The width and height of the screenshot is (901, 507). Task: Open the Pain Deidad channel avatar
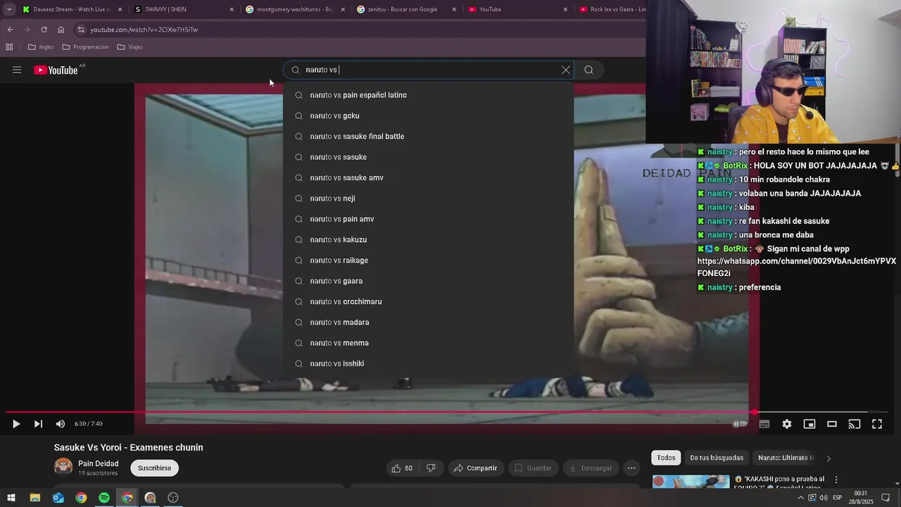tap(63, 467)
